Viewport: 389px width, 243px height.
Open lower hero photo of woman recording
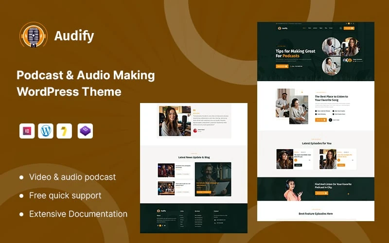(x=331, y=66)
